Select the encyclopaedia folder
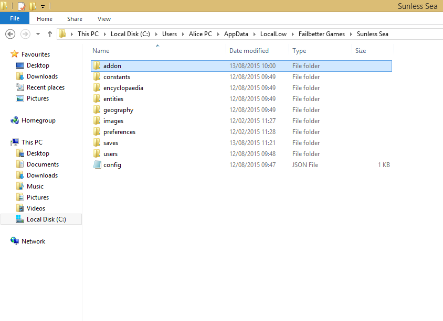 [x=241, y=88]
